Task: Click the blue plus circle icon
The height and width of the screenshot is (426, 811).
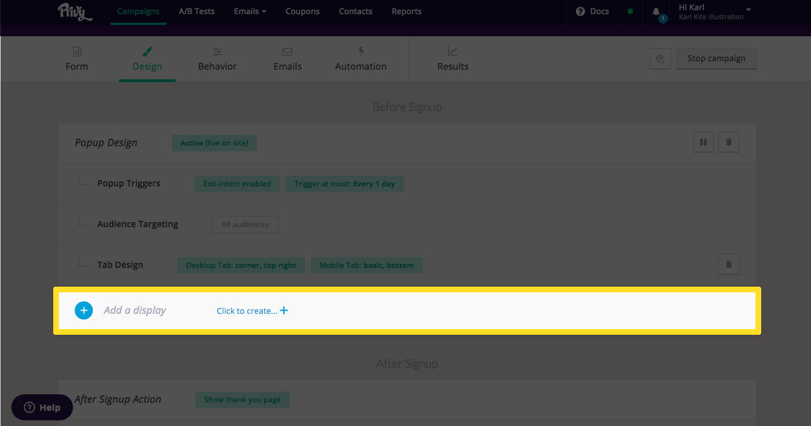Action: 84,310
